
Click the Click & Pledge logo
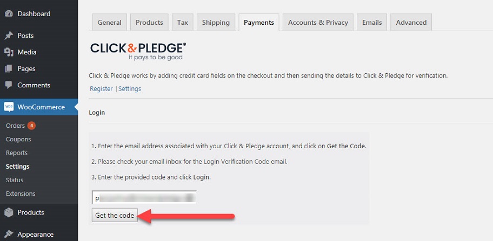pos(138,51)
